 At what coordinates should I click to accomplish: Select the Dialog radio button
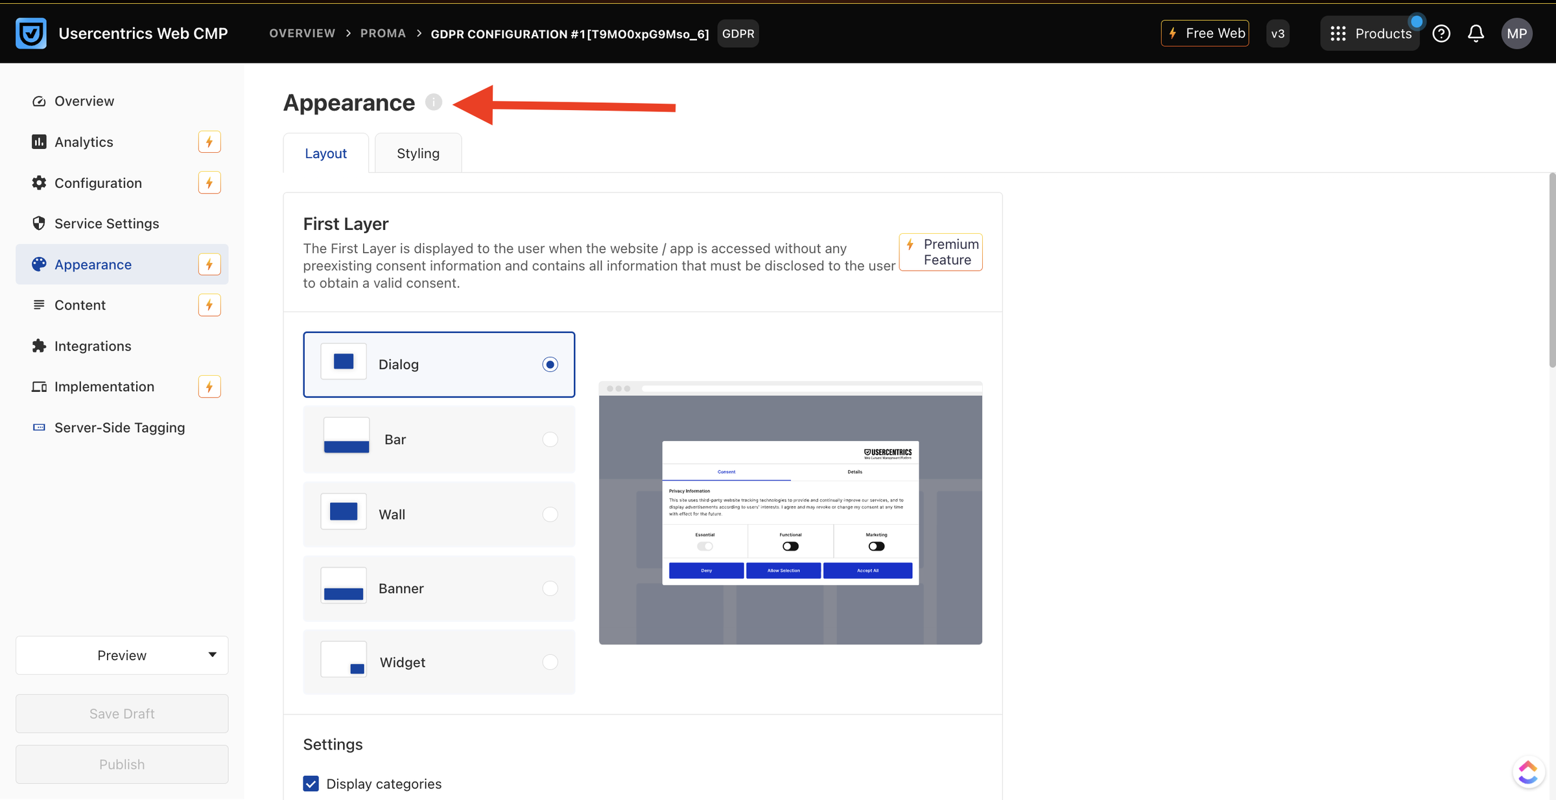click(x=550, y=365)
